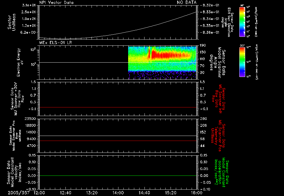
Task: Click the '14:00' time axis label
Action: click(x=118, y=193)
